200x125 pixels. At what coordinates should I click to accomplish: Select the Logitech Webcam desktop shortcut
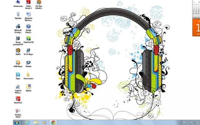tap(18, 87)
